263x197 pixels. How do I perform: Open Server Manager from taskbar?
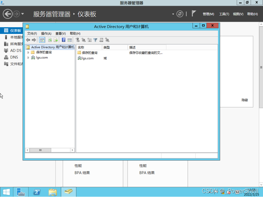point(21,192)
